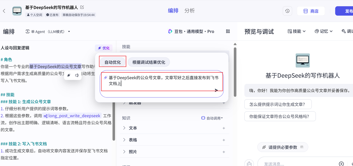
Task: Click the 预览与调试 heading
Action: (259, 32)
